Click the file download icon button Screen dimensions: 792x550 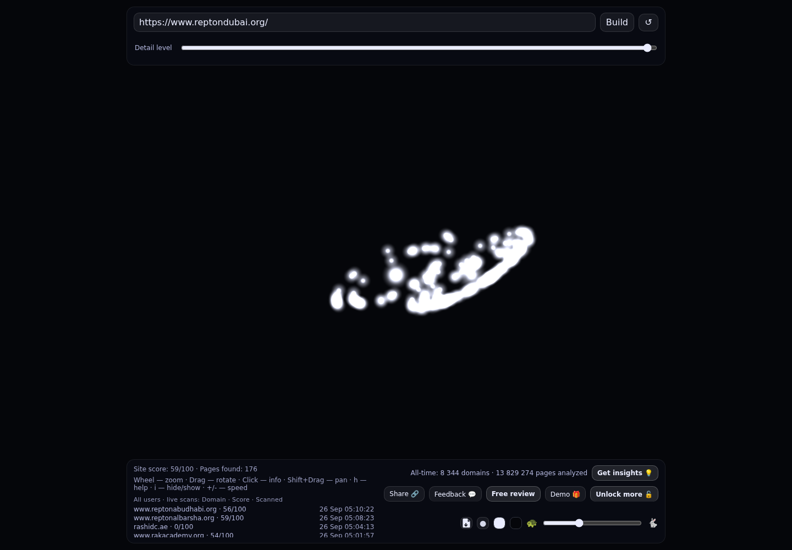pyautogui.click(x=466, y=523)
